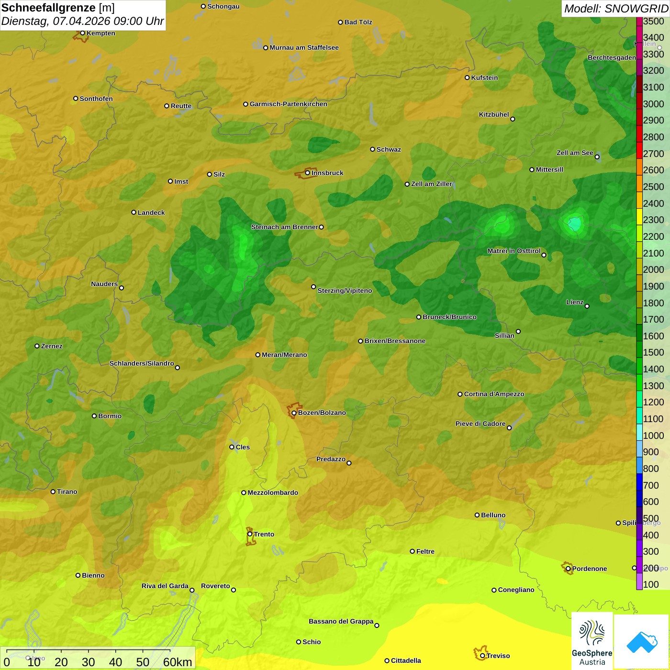Screen dimensions: 670x670
Task: Click the Berchtesgaden label
Action: click(612, 57)
